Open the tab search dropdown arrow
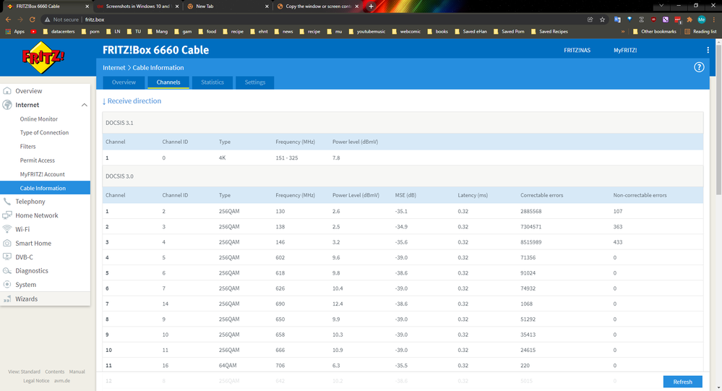This screenshot has width=722, height=391. tap(661, 6)
